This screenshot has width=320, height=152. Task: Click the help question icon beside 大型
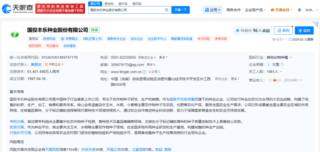[x=282, y=65]
